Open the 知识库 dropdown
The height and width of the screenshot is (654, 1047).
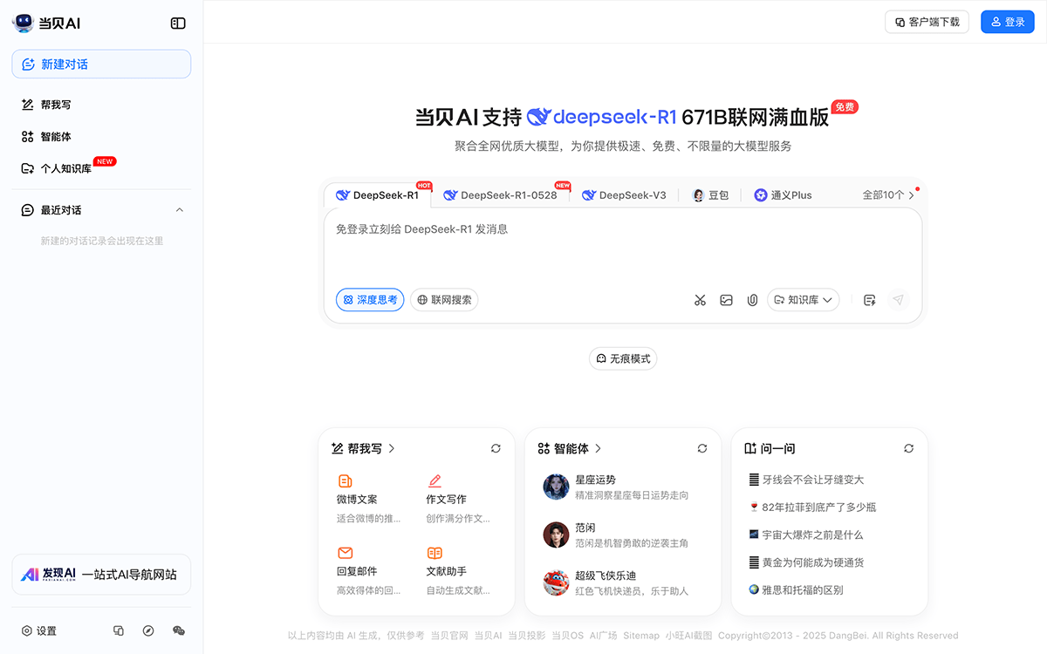click(803, 300)
